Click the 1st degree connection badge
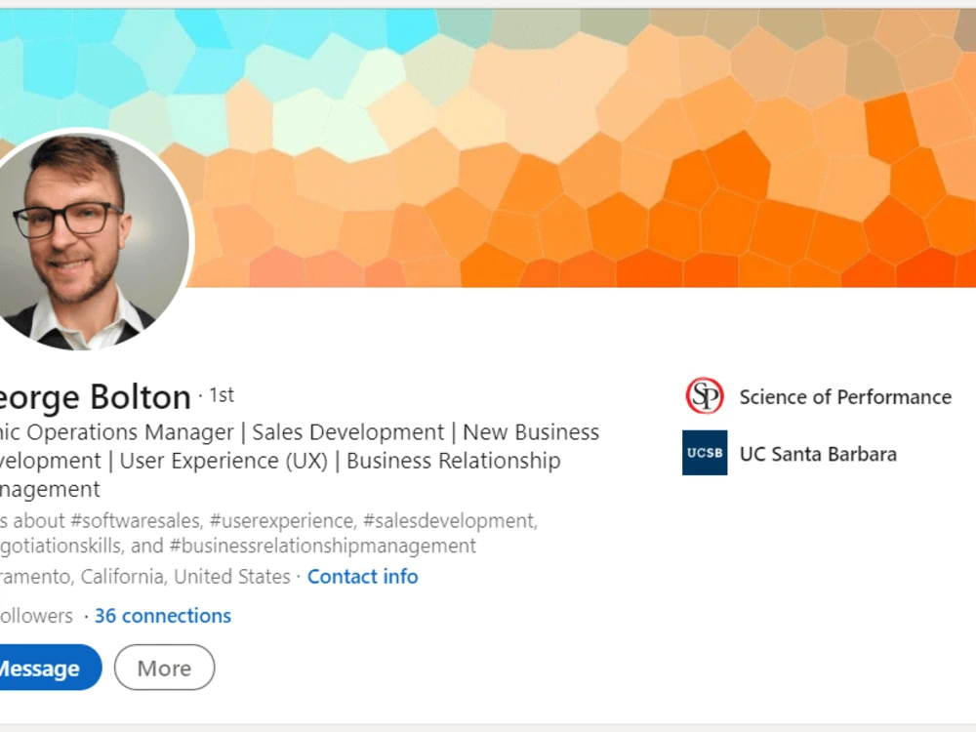This screenshot has width=976, height=732. (x=221, y=394)
